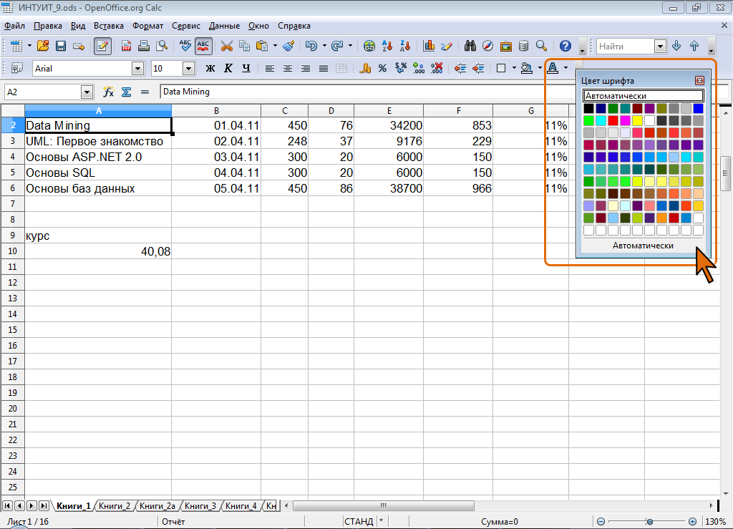The width and height of the screenshot is (733, 529).
Task: Adjust the zoom slider handle
Action: coord(649,522)
